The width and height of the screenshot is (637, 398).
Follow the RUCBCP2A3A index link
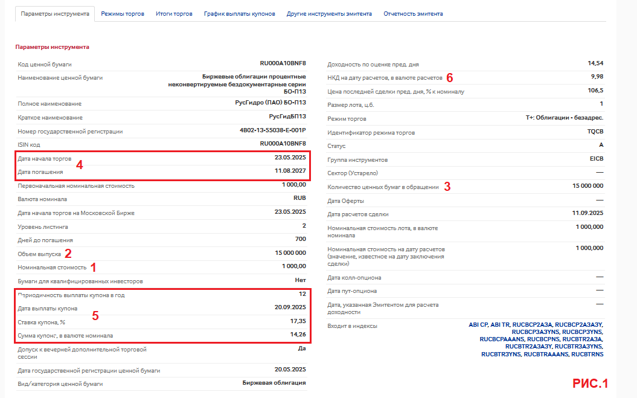point(532,325)
